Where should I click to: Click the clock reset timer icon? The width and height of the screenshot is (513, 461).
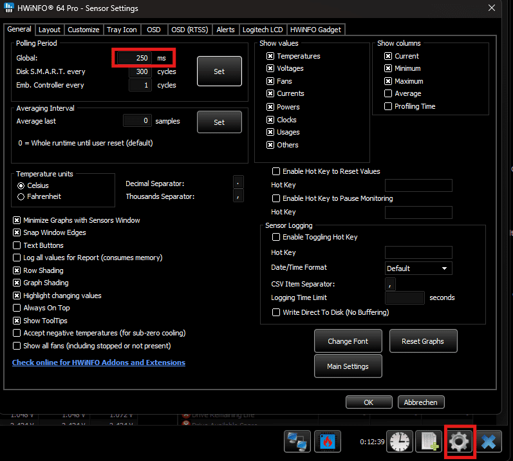click(400, 442)
